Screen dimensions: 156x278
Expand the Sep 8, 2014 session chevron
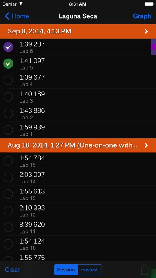click(x=146, y=32)
